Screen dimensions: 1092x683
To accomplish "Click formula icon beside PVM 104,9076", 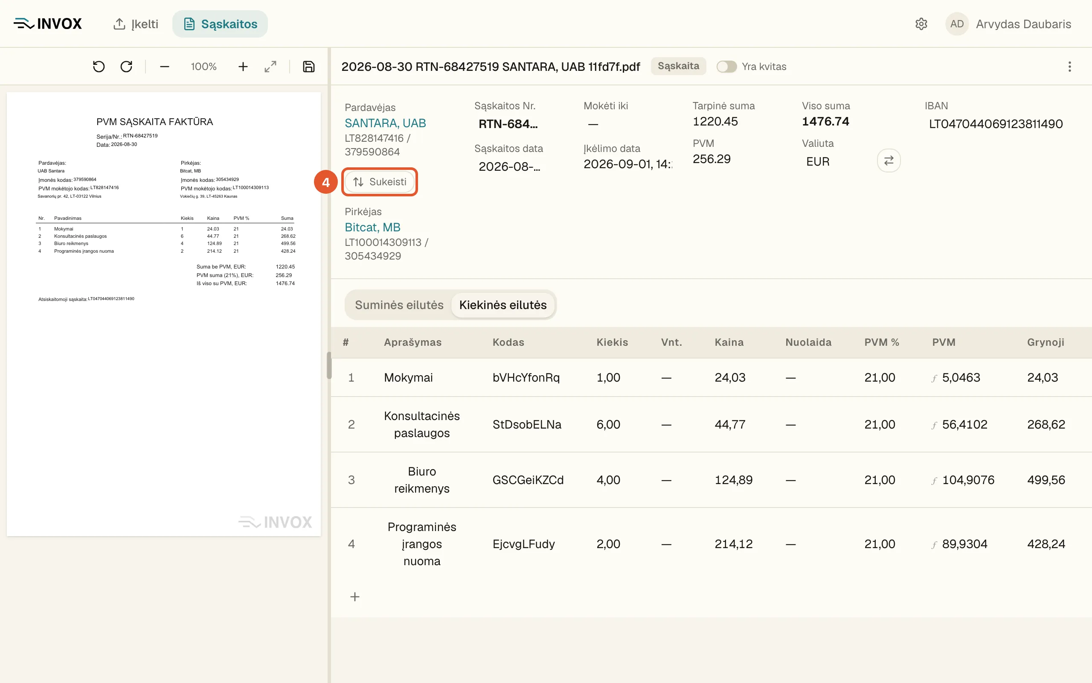I will [x=935, y=481].
